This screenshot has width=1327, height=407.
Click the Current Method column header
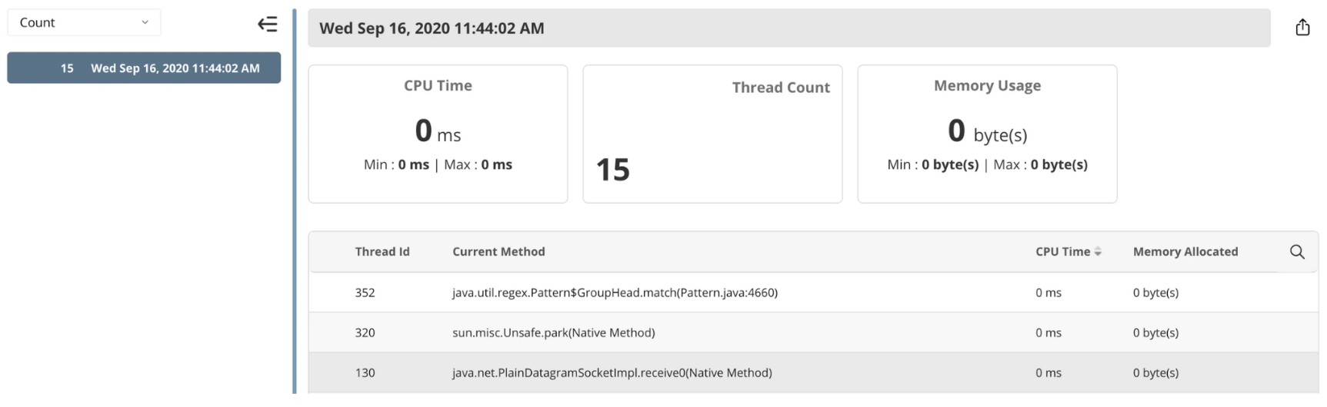(x=498, y=252)
